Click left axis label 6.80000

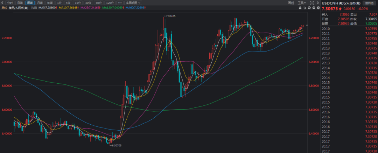tap(7, 86)
